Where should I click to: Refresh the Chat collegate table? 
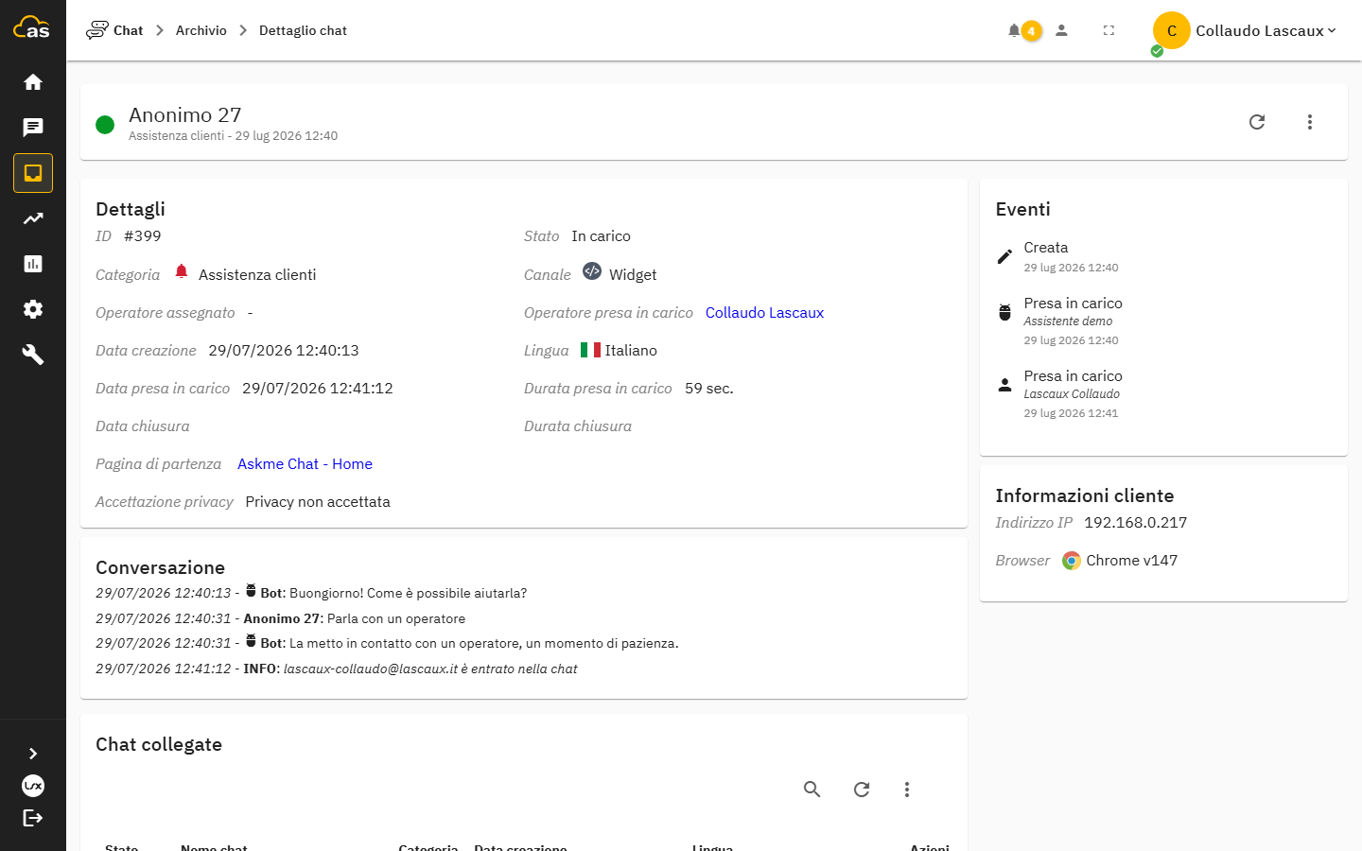pos(862,790)
